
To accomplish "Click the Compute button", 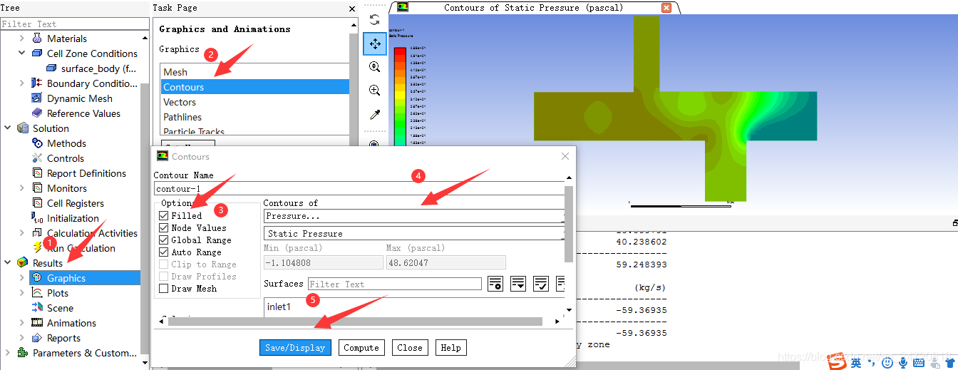I will click(361, 348).
